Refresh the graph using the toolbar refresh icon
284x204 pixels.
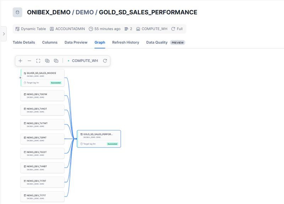pos(105,61)
